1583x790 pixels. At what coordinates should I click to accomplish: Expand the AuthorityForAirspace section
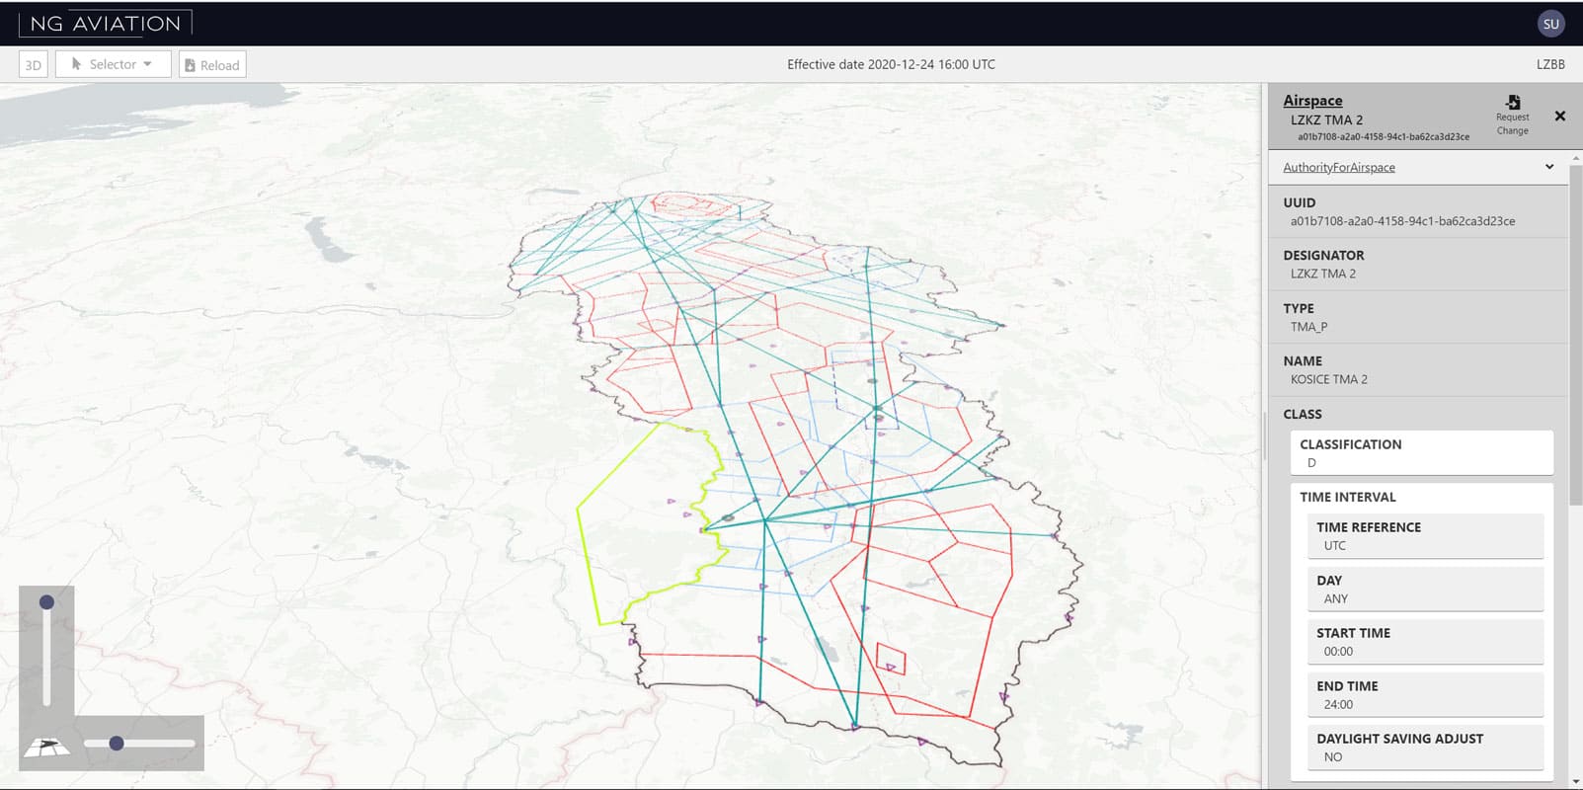1549,167
